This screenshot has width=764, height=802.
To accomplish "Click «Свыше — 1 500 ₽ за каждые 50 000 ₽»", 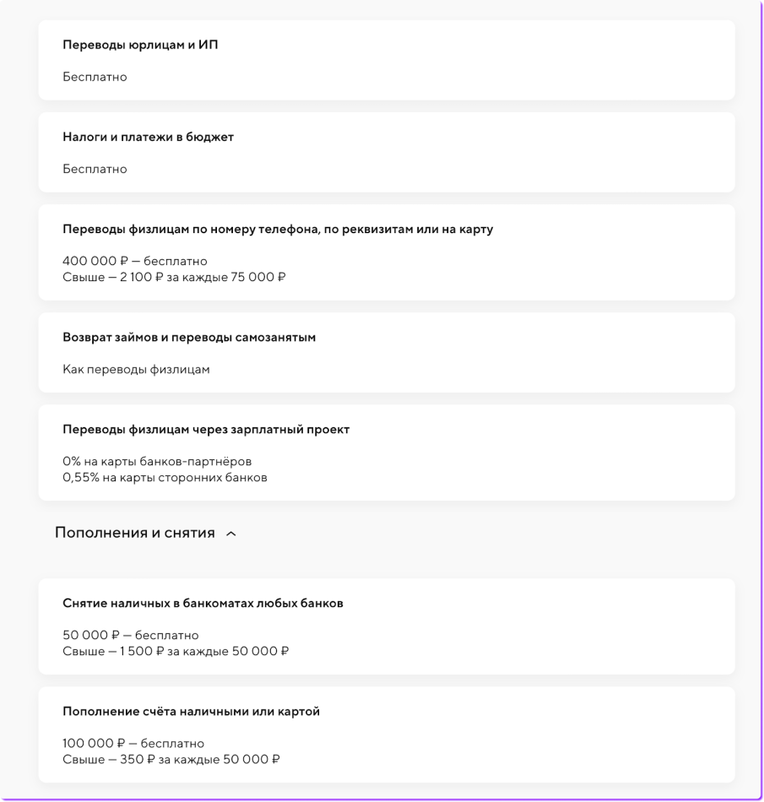I will pos(176,651).
